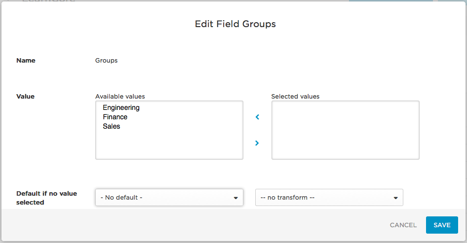This screenshot has height=243, width=467.
Task: Click inside the Selected values box
Action: click(345, 130)
